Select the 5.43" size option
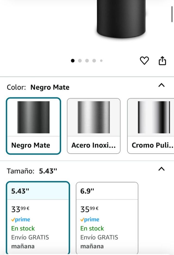The image size is (174, 255). pos(38,191)
